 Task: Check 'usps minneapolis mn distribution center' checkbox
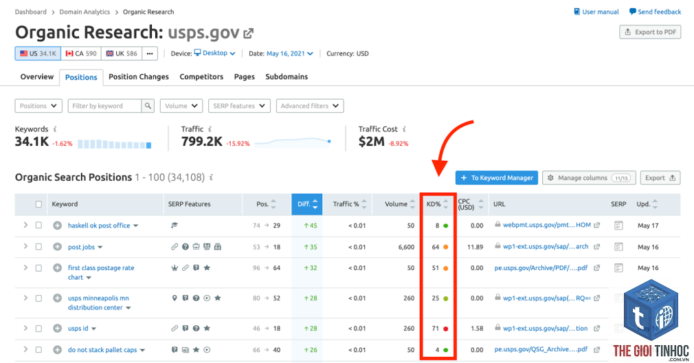tap(38, 298)
